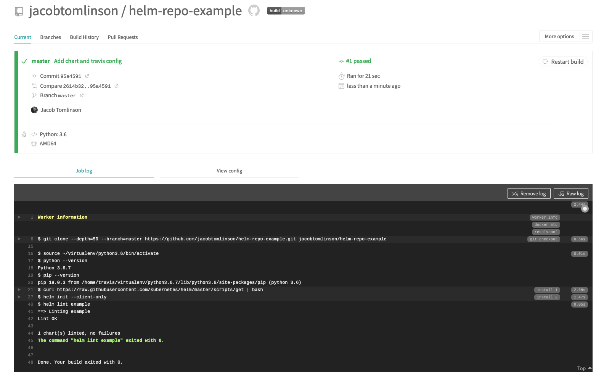Toggle the log follow circle indicator
The width and height of the screenshot is (596, 377).
[x=585, y=209]
